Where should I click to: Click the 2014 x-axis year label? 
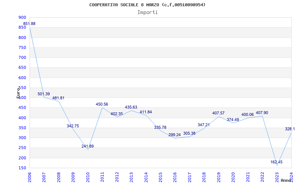tap(146, 177)
